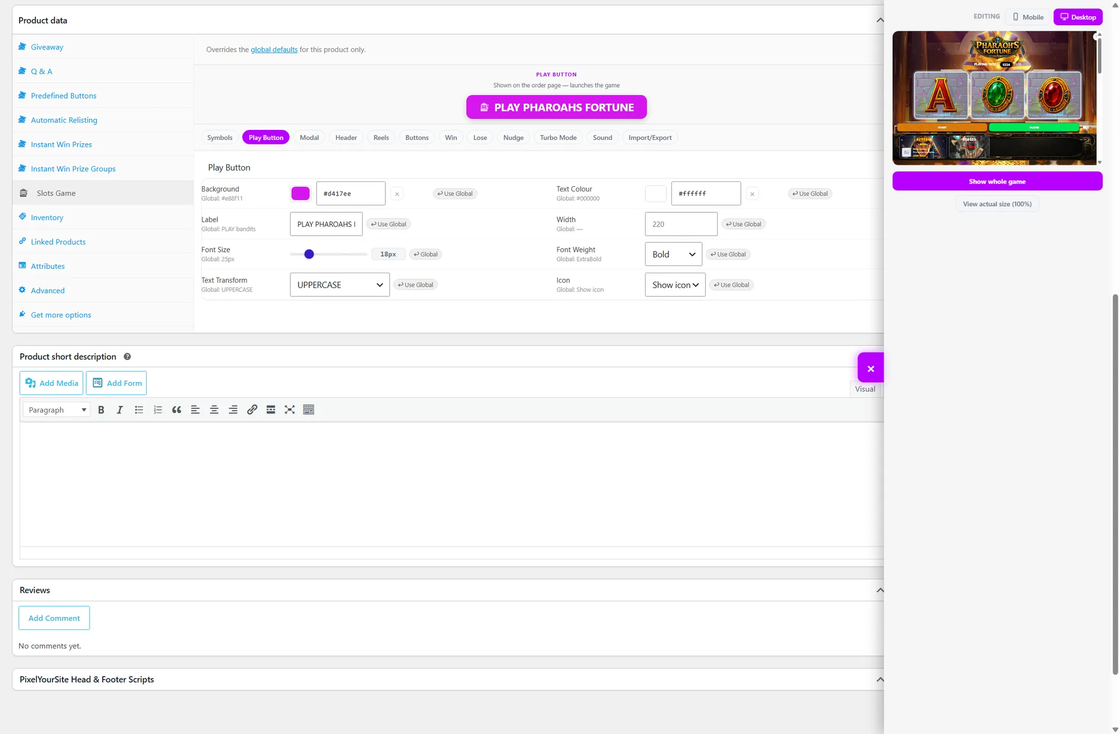Click the Add Form button
Image resolution: width=1120 pixels, height=734 pixels.
click(116, 383)
